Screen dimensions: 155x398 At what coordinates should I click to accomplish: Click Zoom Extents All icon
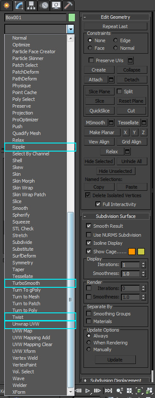tap(149, 391)
